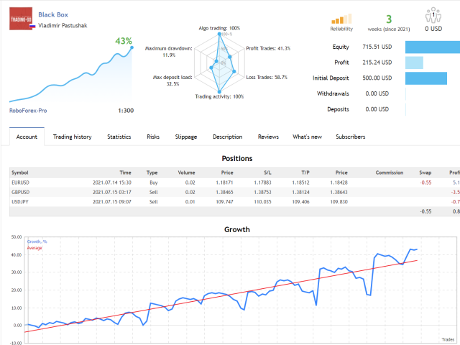Switch to the Trading history tab
Screen dimensions: 460x345
pos(72,137)
